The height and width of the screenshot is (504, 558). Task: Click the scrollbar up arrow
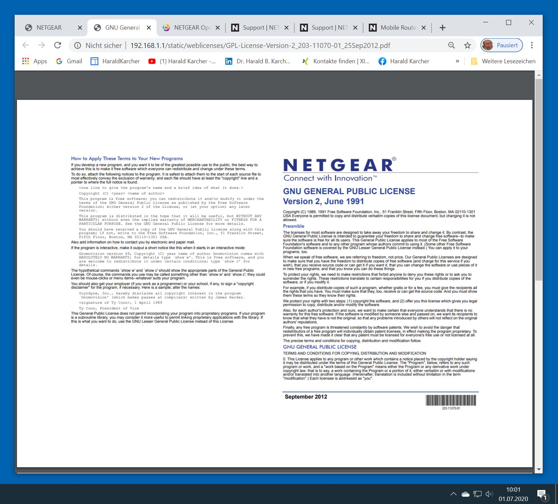tap(539, 75)
